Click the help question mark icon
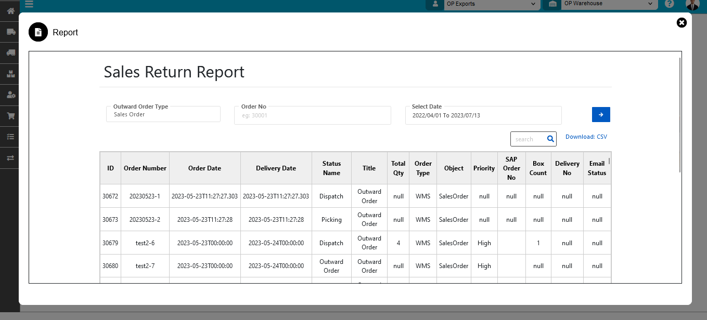The image size is (707, 320). 669,4
